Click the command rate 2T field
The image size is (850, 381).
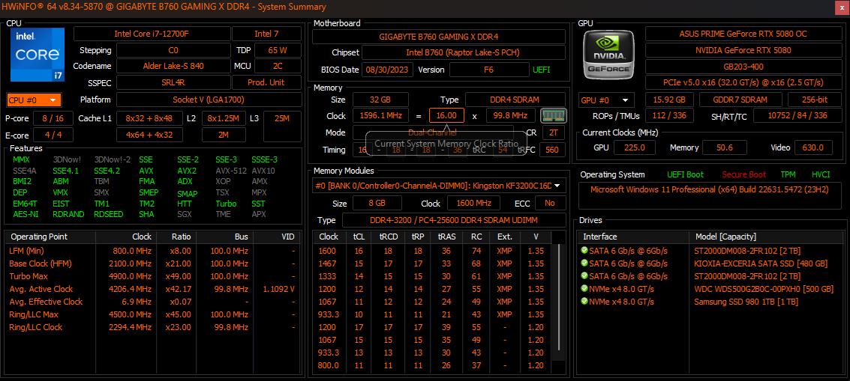[x=552, y=132]
